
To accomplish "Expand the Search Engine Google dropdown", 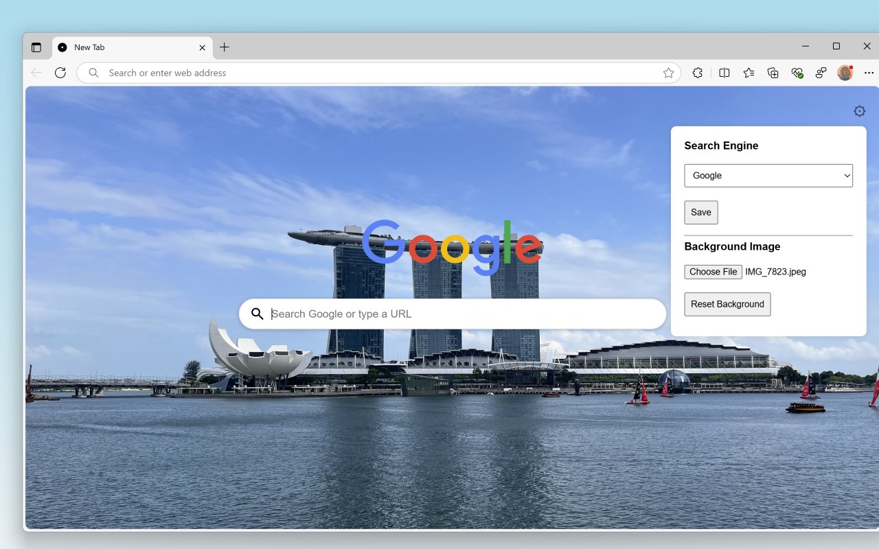I will [768, 176].
